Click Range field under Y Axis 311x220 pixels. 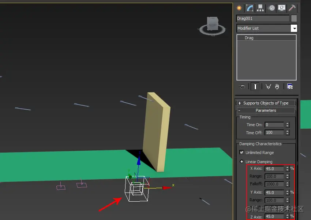(x=274, y=200)
